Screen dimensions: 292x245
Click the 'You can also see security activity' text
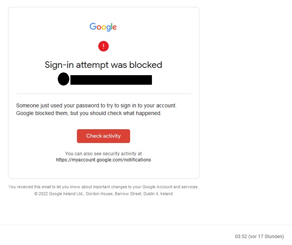(x=103, y=154)
